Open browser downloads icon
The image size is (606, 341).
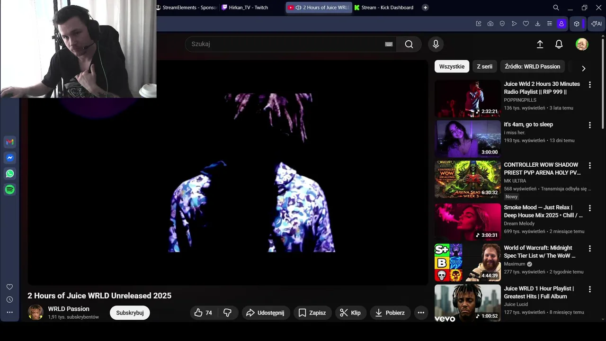pyautogui.click(x=538, y=24)
